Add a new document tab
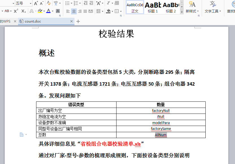Screen dimensions: 235x164 [x=78, y=21]
